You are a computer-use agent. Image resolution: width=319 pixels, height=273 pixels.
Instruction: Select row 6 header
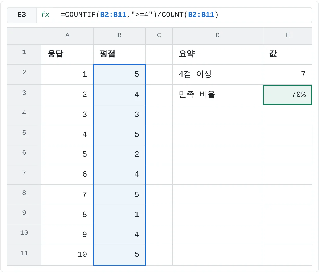point(24,155)
